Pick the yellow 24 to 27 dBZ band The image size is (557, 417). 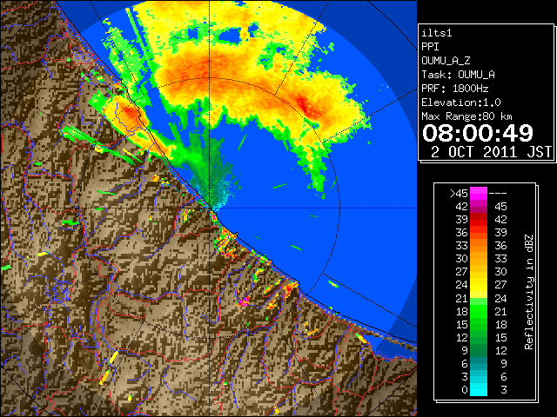coord(479,285)
